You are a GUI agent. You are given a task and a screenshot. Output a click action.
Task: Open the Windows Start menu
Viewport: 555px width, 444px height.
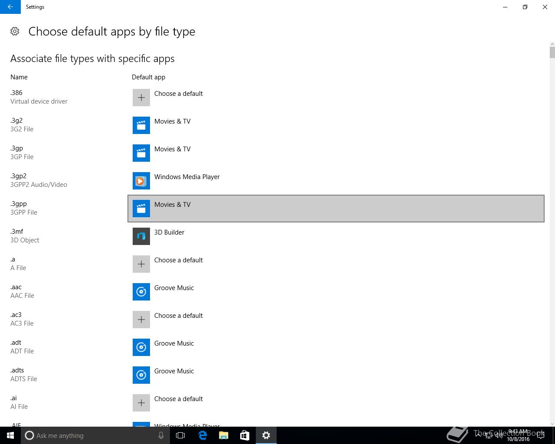point(10,435)
